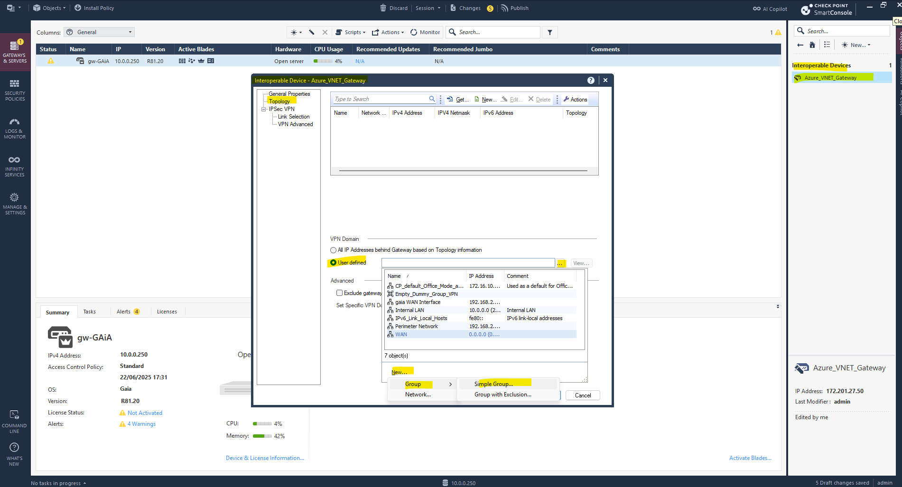The image size is (902, 487).
Task: Click Get interfaces in topology toolbar
Action: point(458,100)
